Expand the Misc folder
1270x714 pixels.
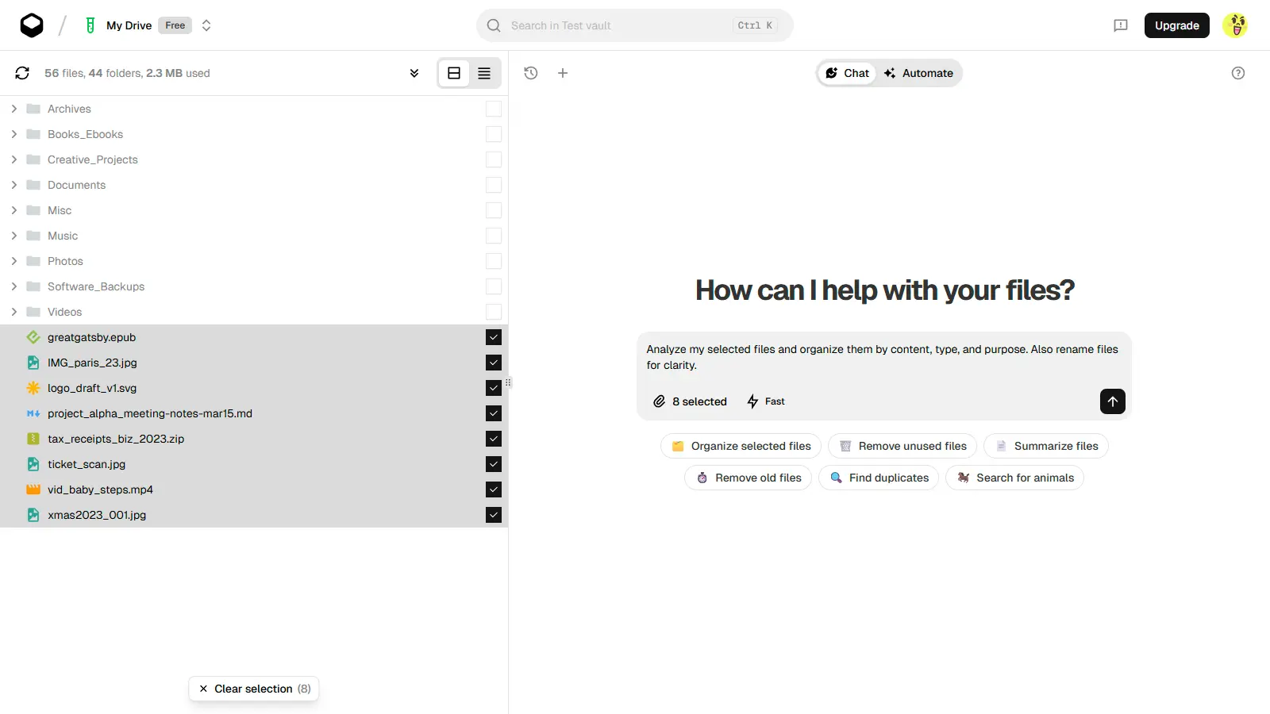pos(14,210)
